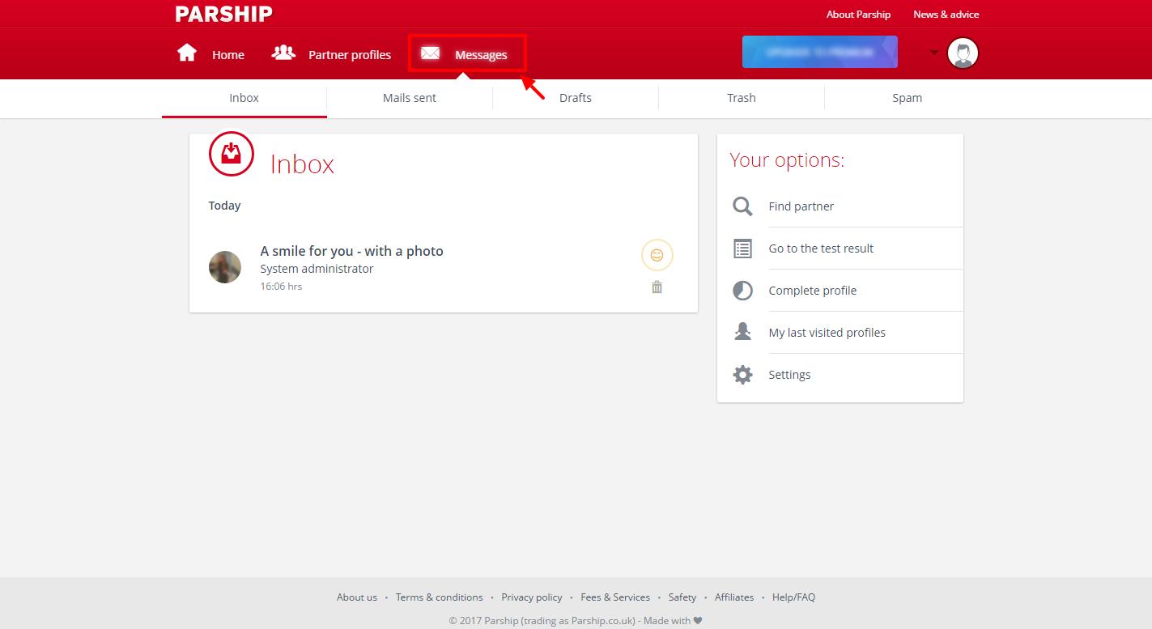This screenshot has width=1152, height=629.
Task: Switch to the Mails sent tab
Action: click(410, 98)
